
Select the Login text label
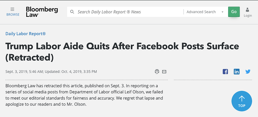(248, 16)
